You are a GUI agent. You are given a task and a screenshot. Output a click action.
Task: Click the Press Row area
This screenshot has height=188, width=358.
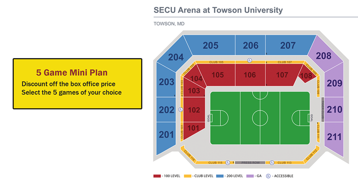point(250,163)
